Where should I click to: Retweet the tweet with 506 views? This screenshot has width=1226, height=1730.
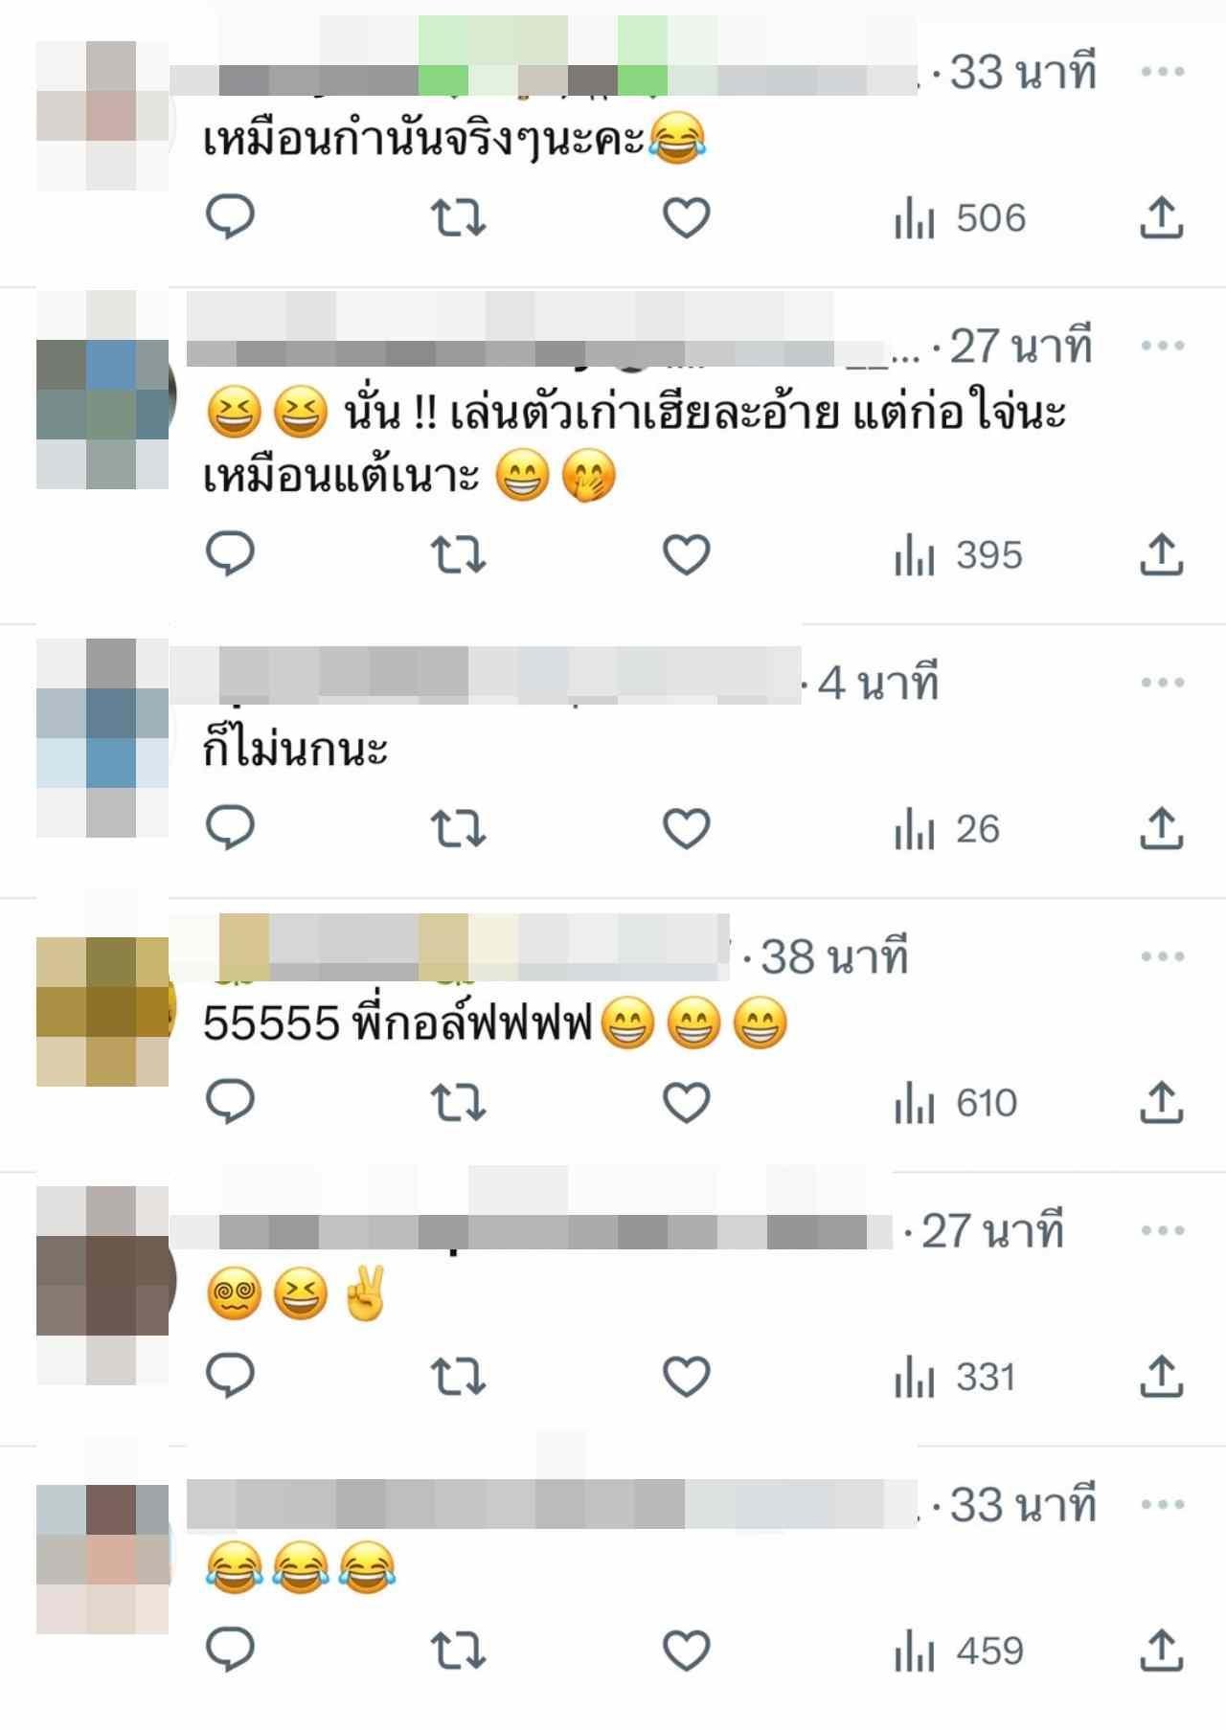coord(458,217)
